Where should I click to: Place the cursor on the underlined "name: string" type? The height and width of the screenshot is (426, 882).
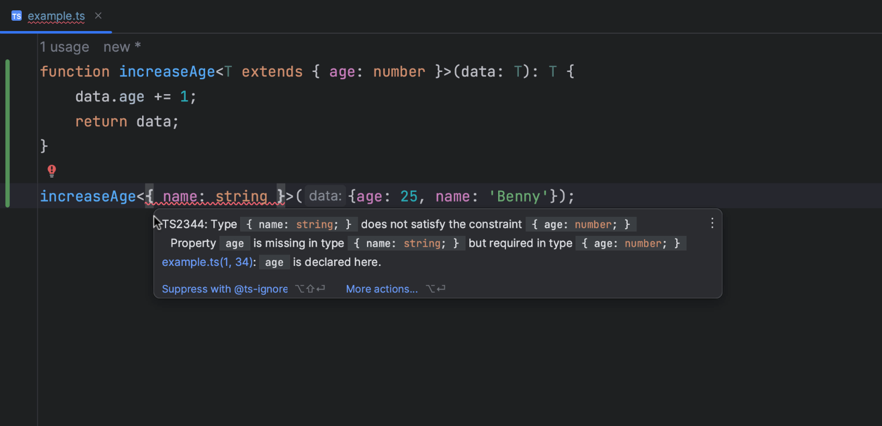click(215, 197)
